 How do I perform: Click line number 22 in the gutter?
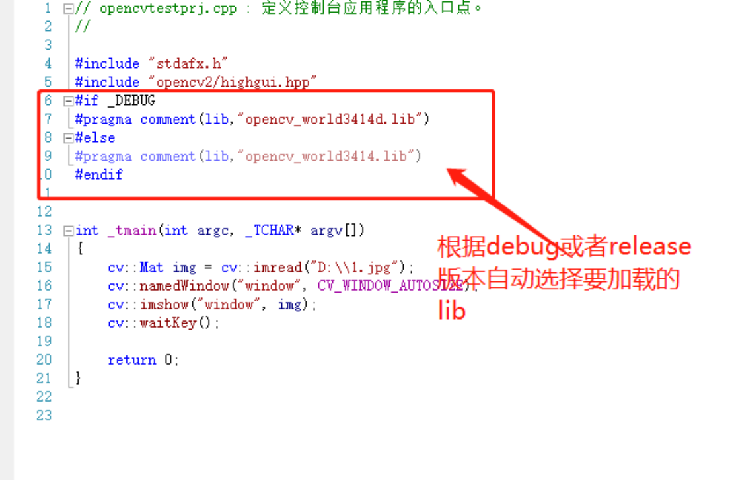click(44, 397)
